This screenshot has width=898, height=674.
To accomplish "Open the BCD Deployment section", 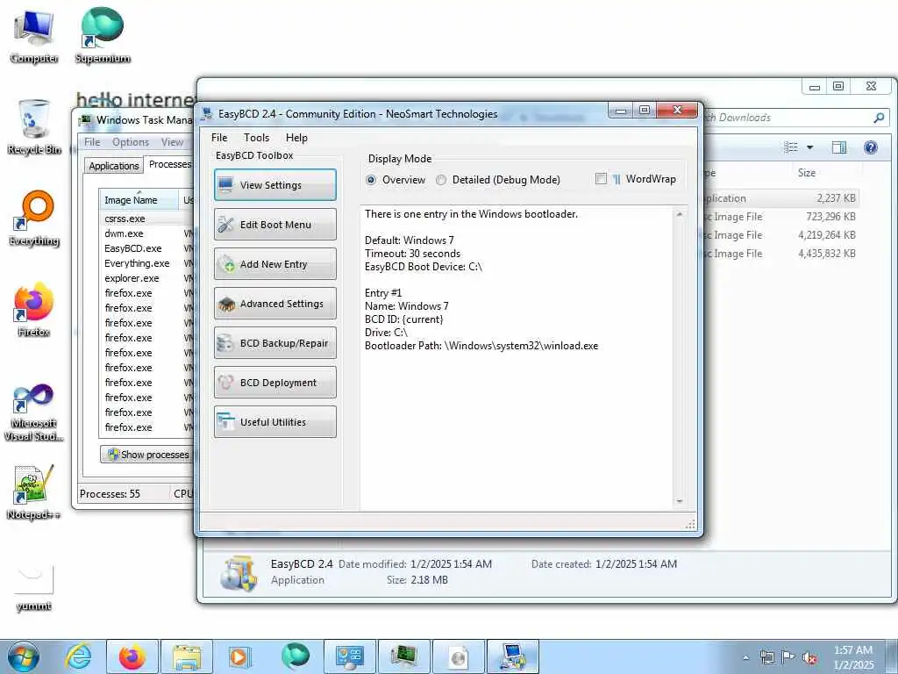I will 274,383.
